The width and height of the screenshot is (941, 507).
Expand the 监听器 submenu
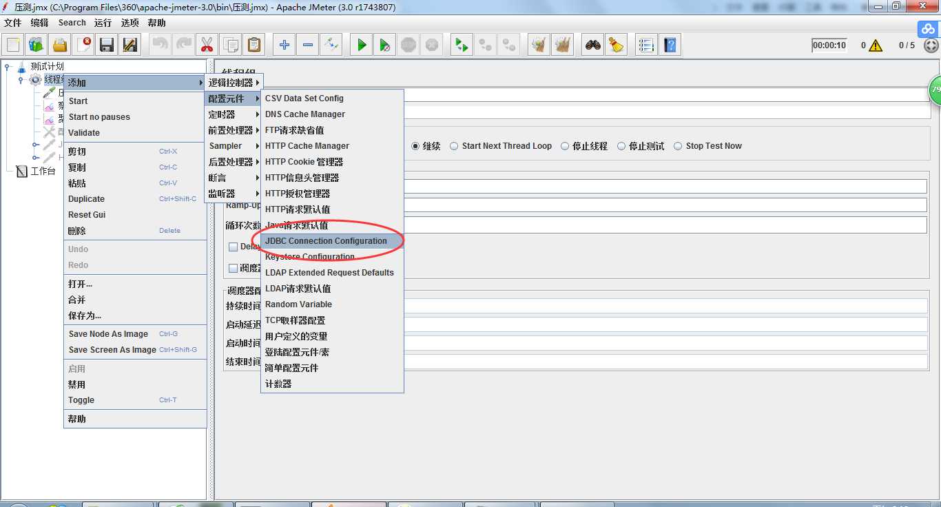click(233, 194)
